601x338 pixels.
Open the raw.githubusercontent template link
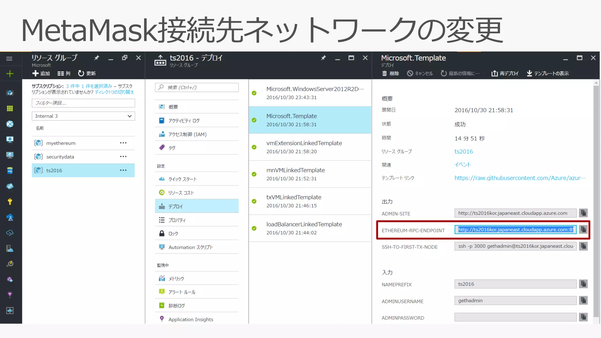pos(519,178)
